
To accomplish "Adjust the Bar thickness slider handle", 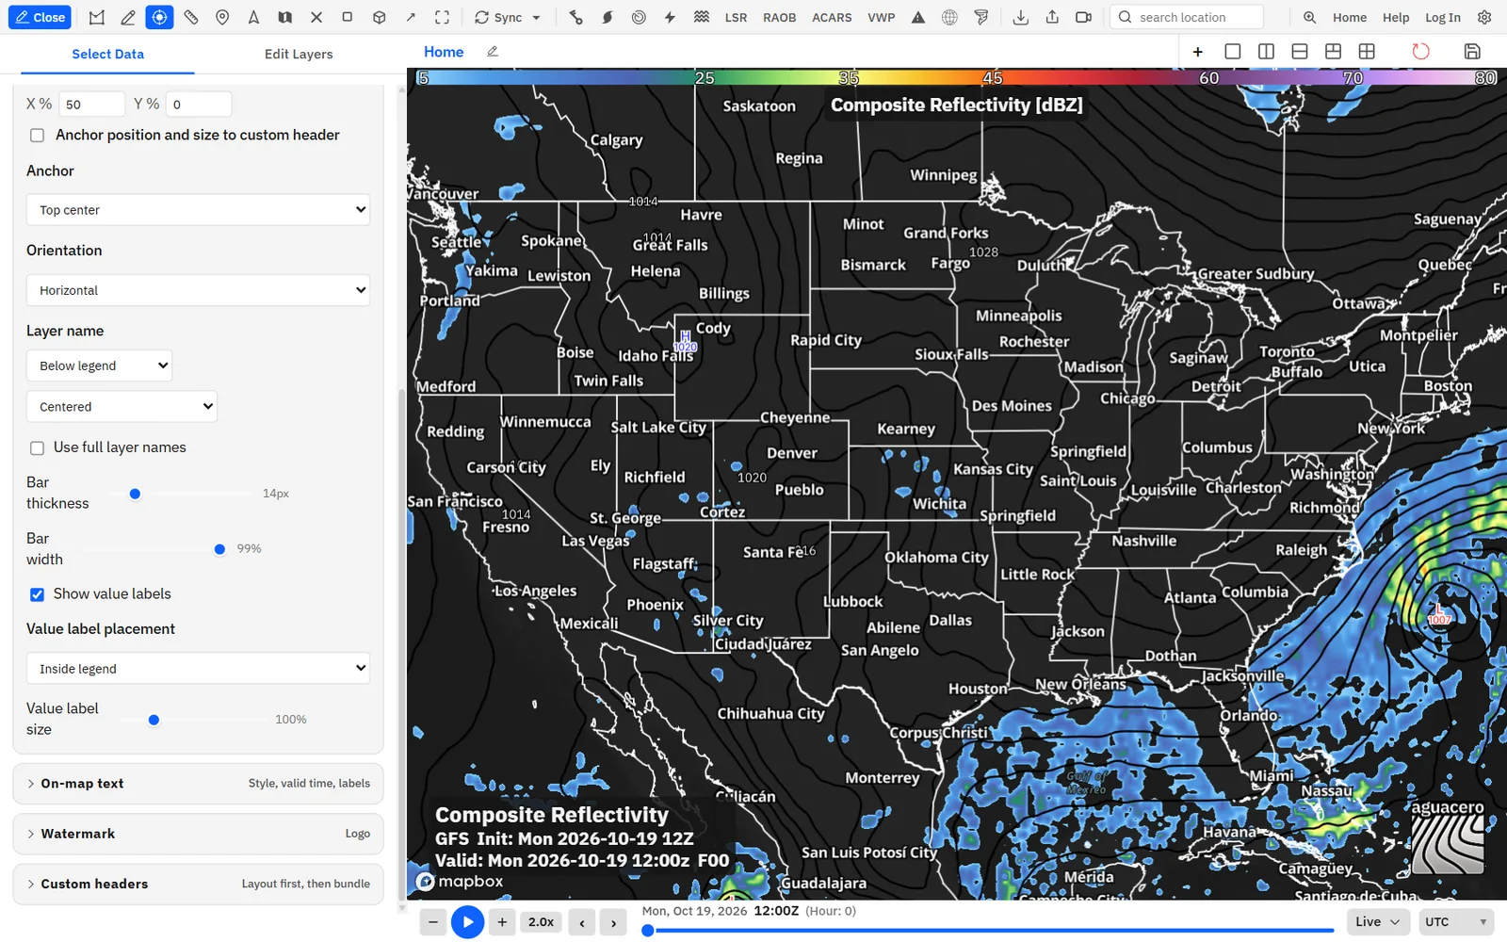I will (135, 494).
